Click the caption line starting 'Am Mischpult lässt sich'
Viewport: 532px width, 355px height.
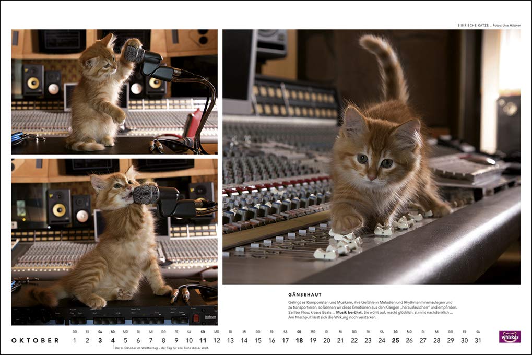pos(332,317)
